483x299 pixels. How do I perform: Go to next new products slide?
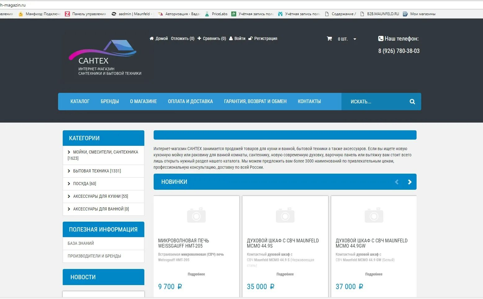409,182
